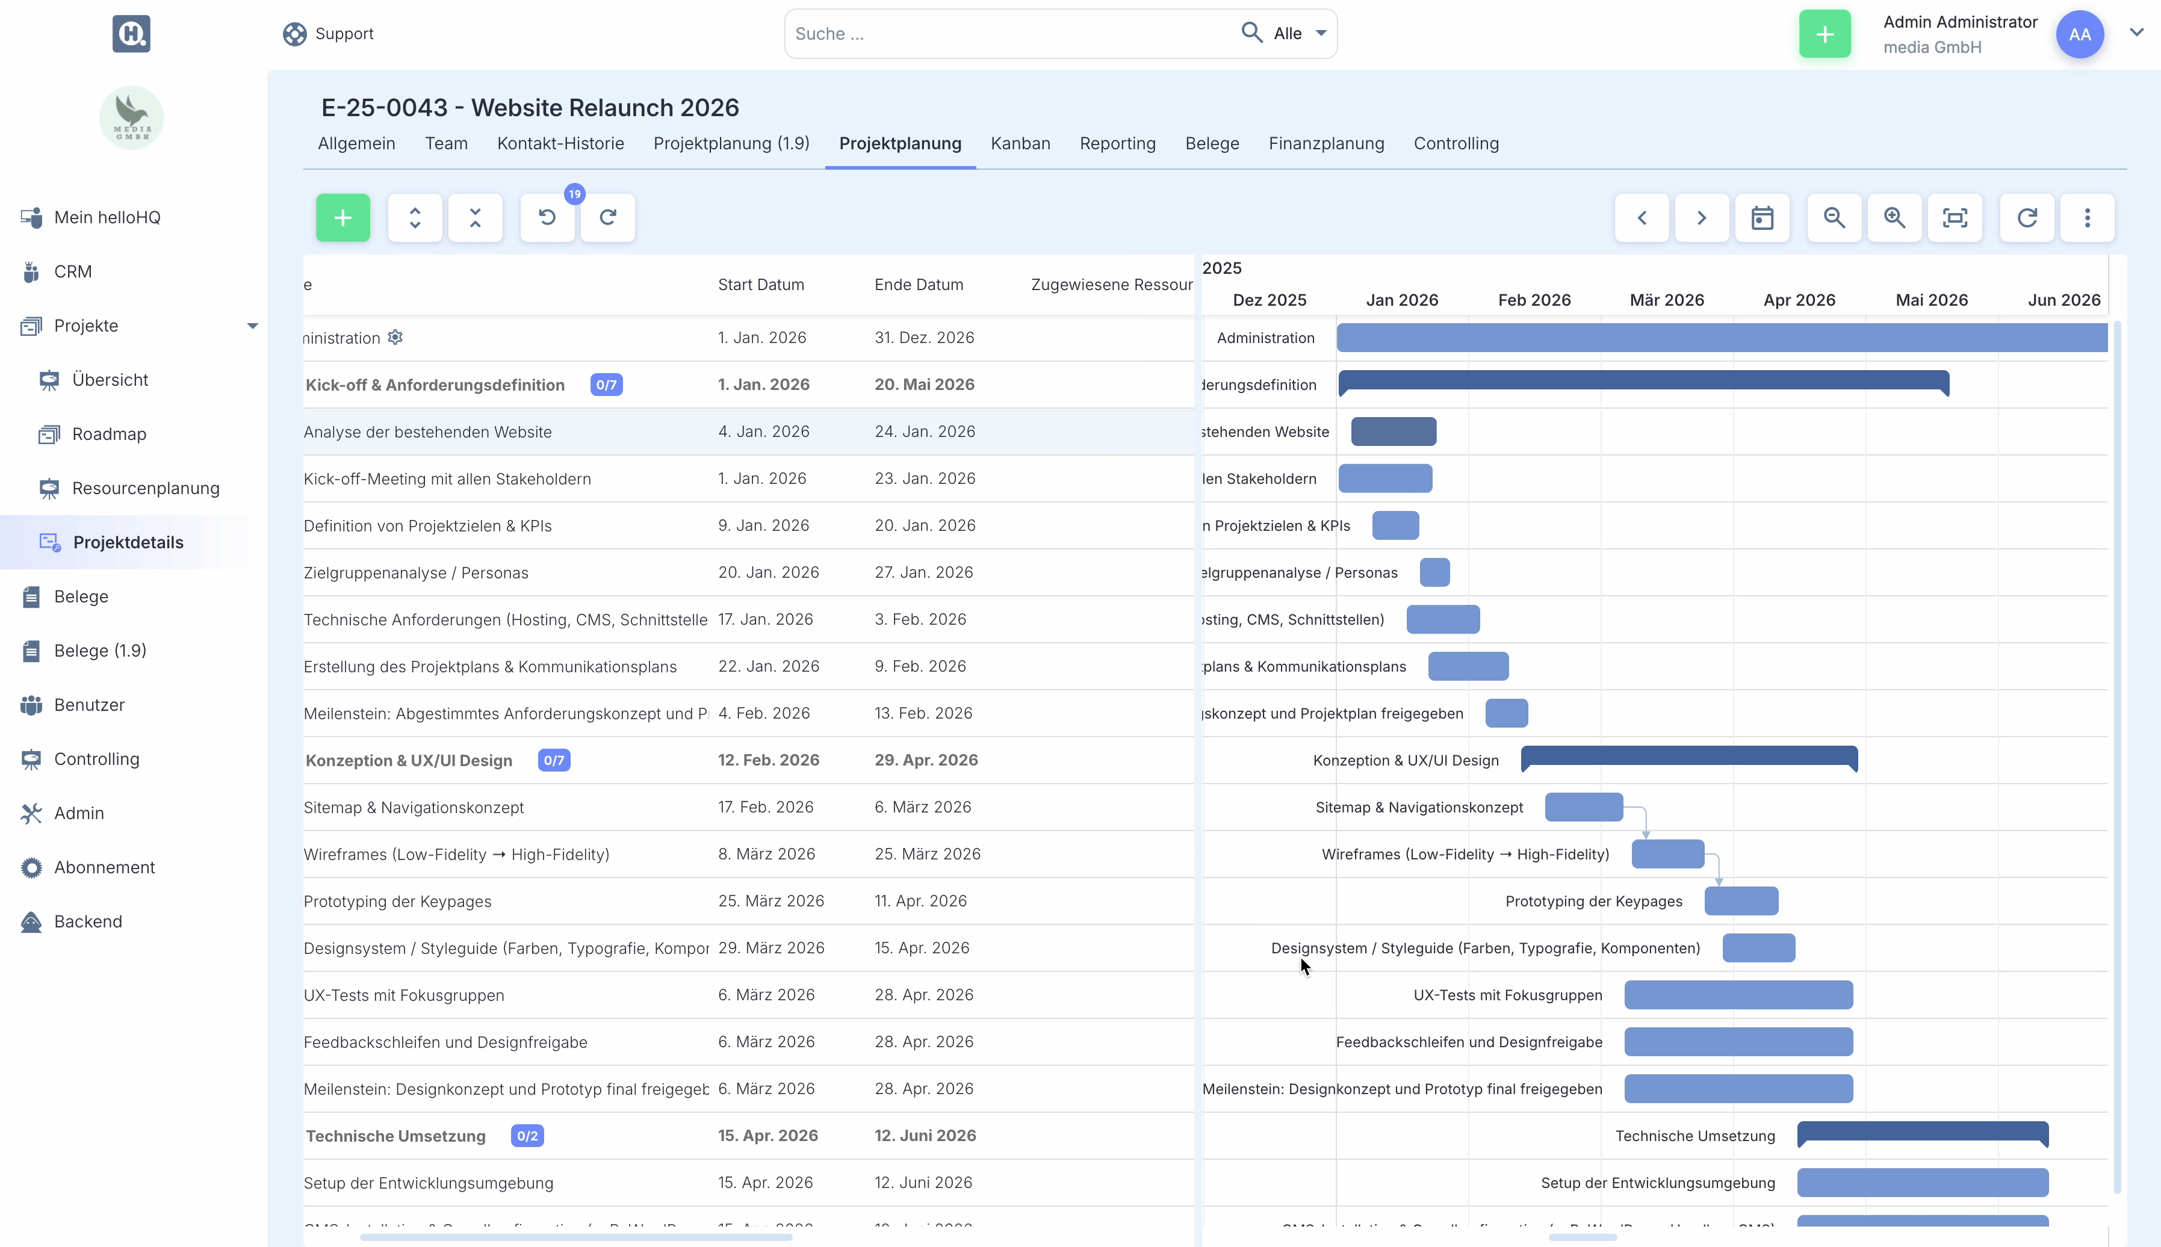Open the user account chevron dropdown

2136,32
